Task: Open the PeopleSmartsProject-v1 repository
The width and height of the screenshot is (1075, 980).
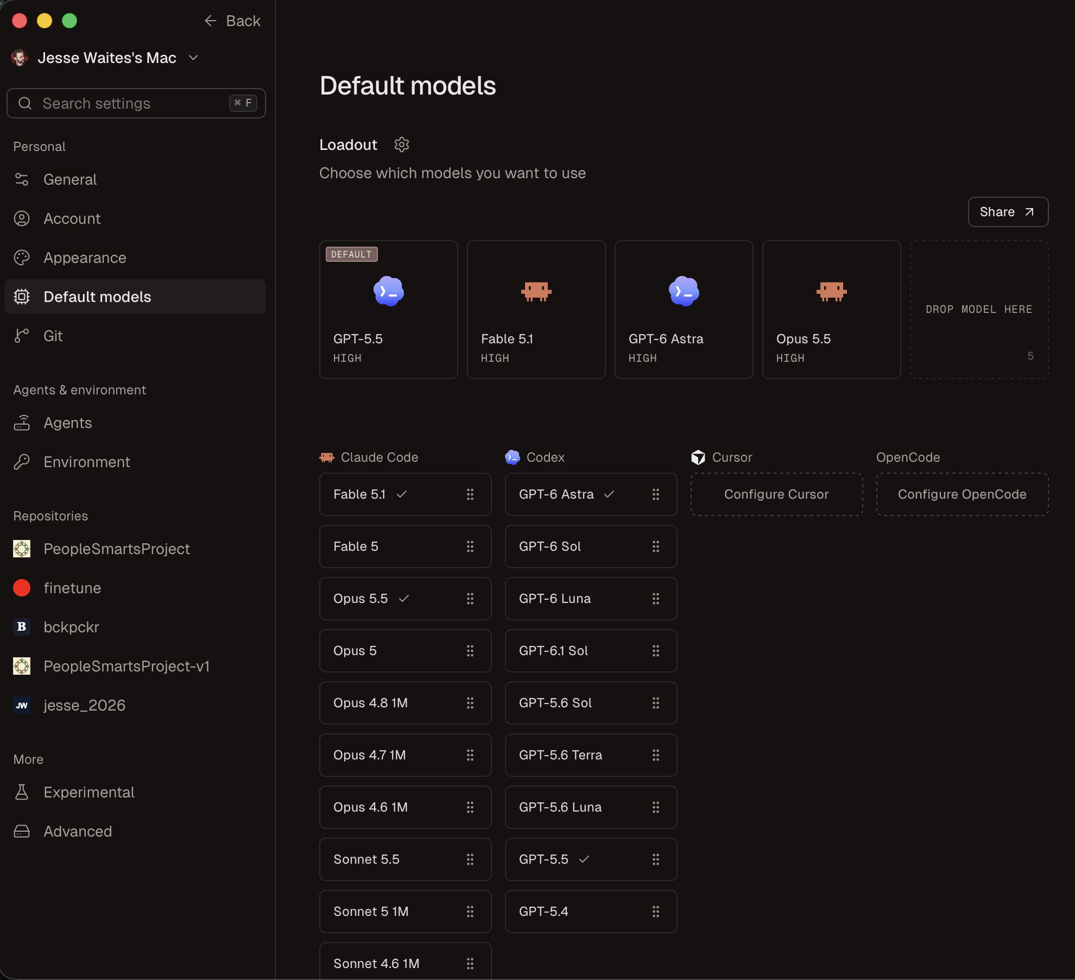Action: (135, 666)
